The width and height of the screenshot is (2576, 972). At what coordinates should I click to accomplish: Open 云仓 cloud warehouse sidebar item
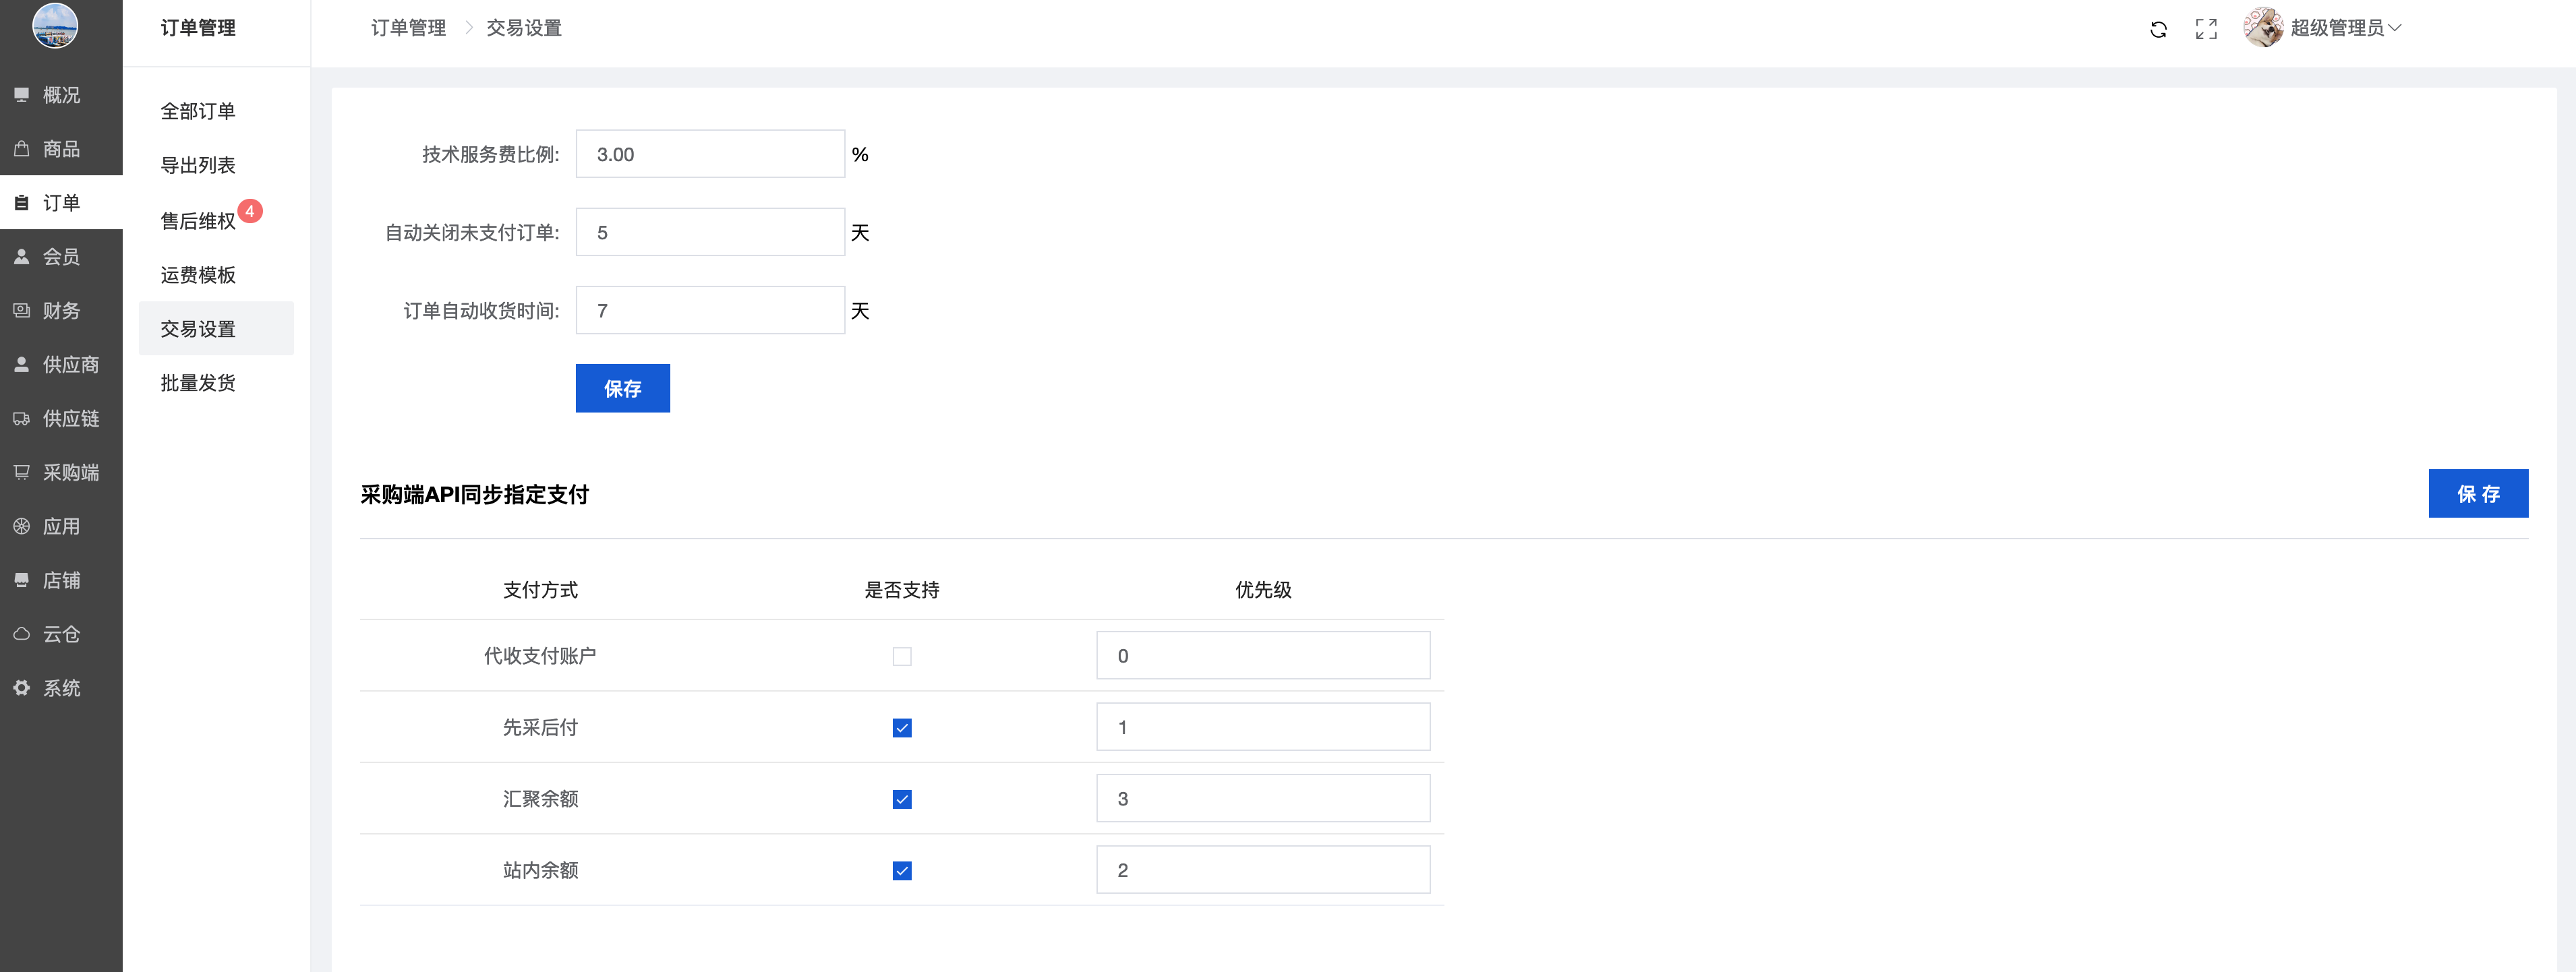click(x=60, y=634)
